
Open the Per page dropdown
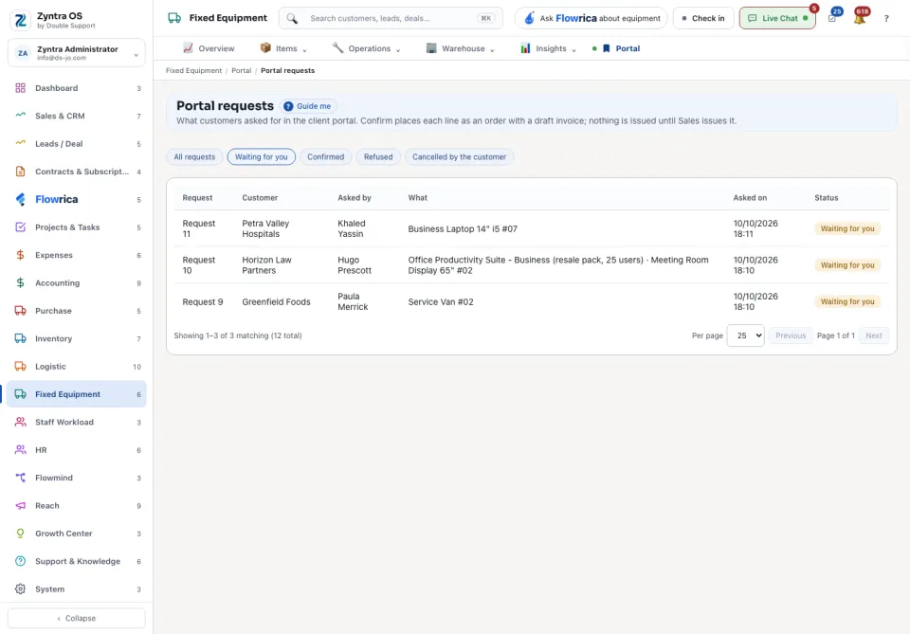coord(746,335)
